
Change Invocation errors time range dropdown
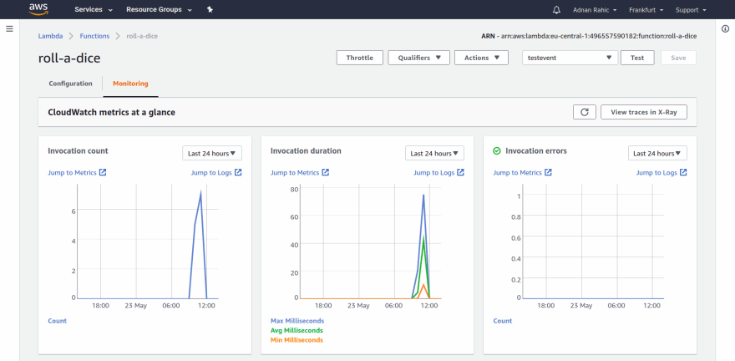click(x=657, y=153)
